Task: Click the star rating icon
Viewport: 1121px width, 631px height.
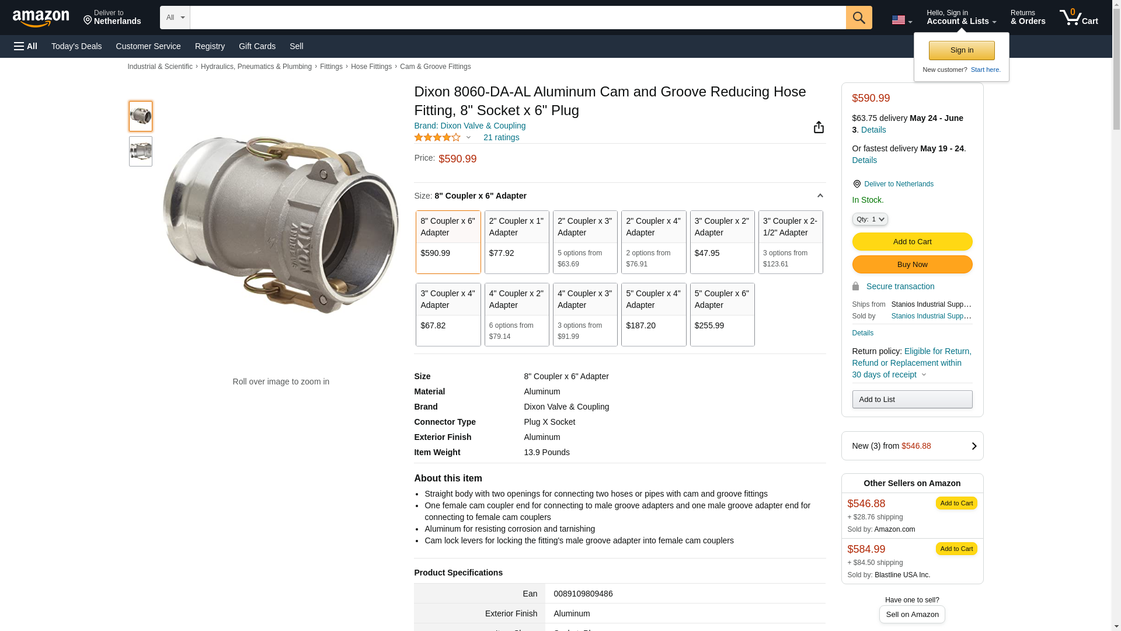Action: click(x=437, y=137)
